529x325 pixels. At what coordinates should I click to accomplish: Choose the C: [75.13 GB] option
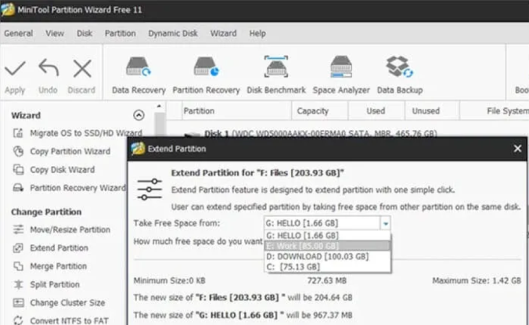pyautogui.click(x=327, y=266)
